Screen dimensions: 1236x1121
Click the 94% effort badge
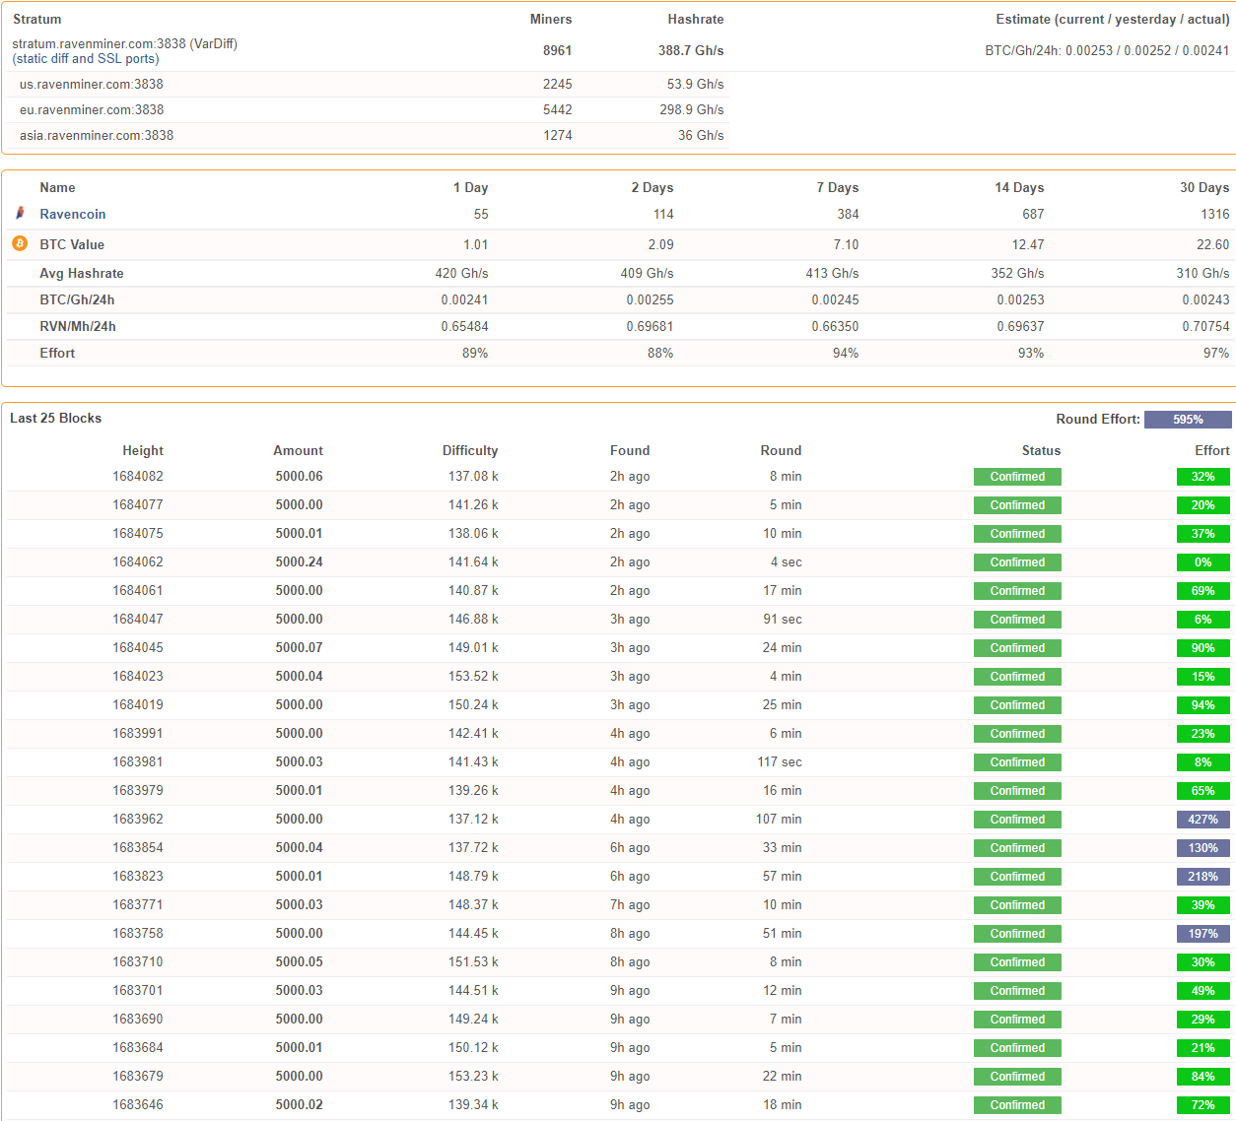pyautogui.click(x=1203, y=705)
